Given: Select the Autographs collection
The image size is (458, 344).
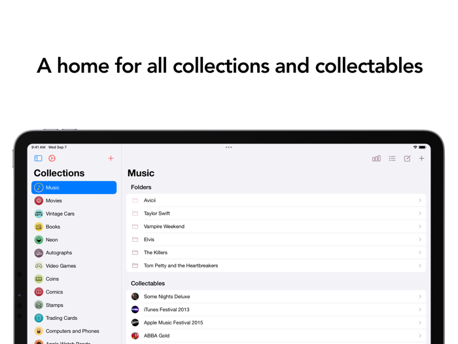Looking at the screenshot, I should click(74, 253).
